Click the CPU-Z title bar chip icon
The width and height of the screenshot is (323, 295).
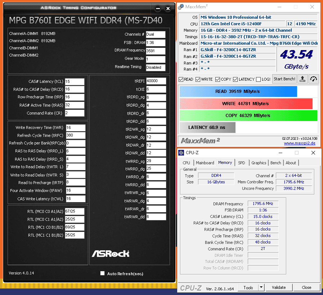181,153
